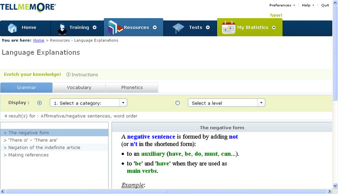Open the Instructions link
338x194 pixels.
85,75
